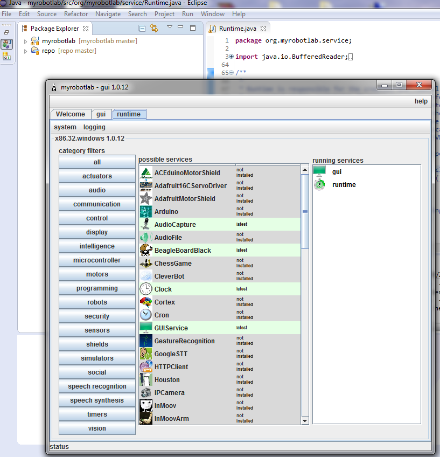Switch to the Welcome tab

pos(71,114)
